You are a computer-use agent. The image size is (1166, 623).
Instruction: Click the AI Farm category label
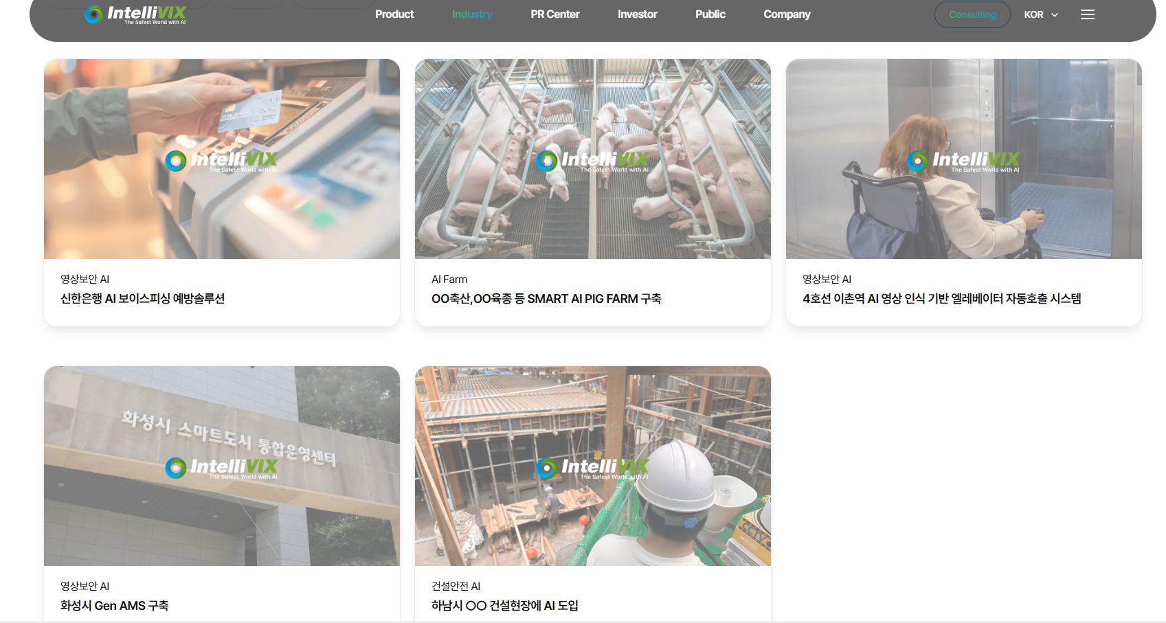(x=449, y=279)
